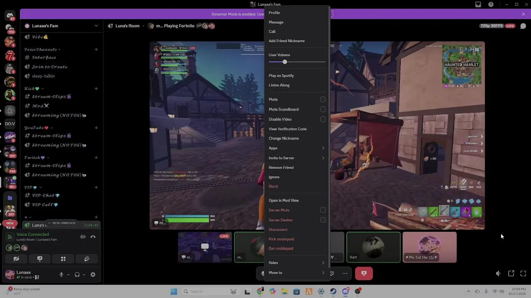
Task: Click the Share Your Screen icon
Action: pyautogui.click(x=40, y=259)
